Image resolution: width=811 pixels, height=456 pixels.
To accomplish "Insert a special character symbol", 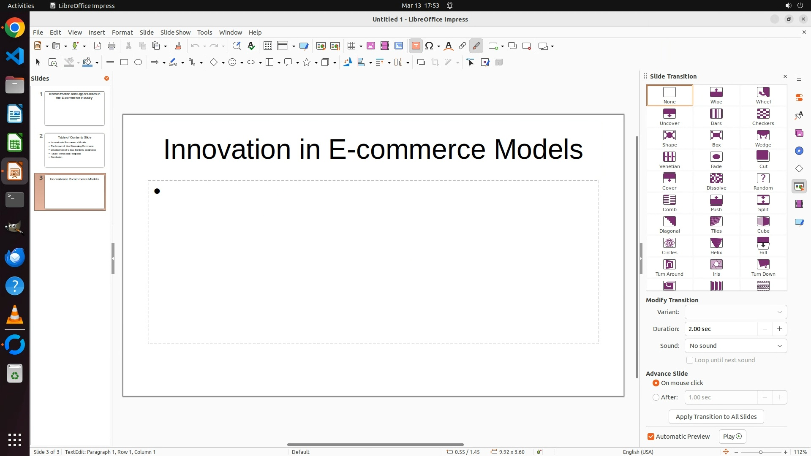I will coord(429,46).
